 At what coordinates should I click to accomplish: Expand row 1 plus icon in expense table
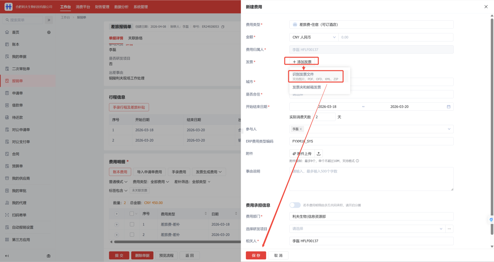pyautogui.click(x=117, y=224)
